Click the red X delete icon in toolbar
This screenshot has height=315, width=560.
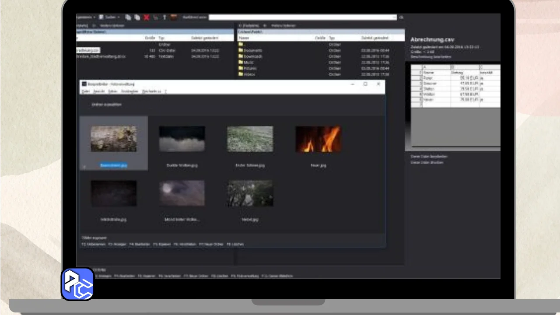tap(146, 17)
